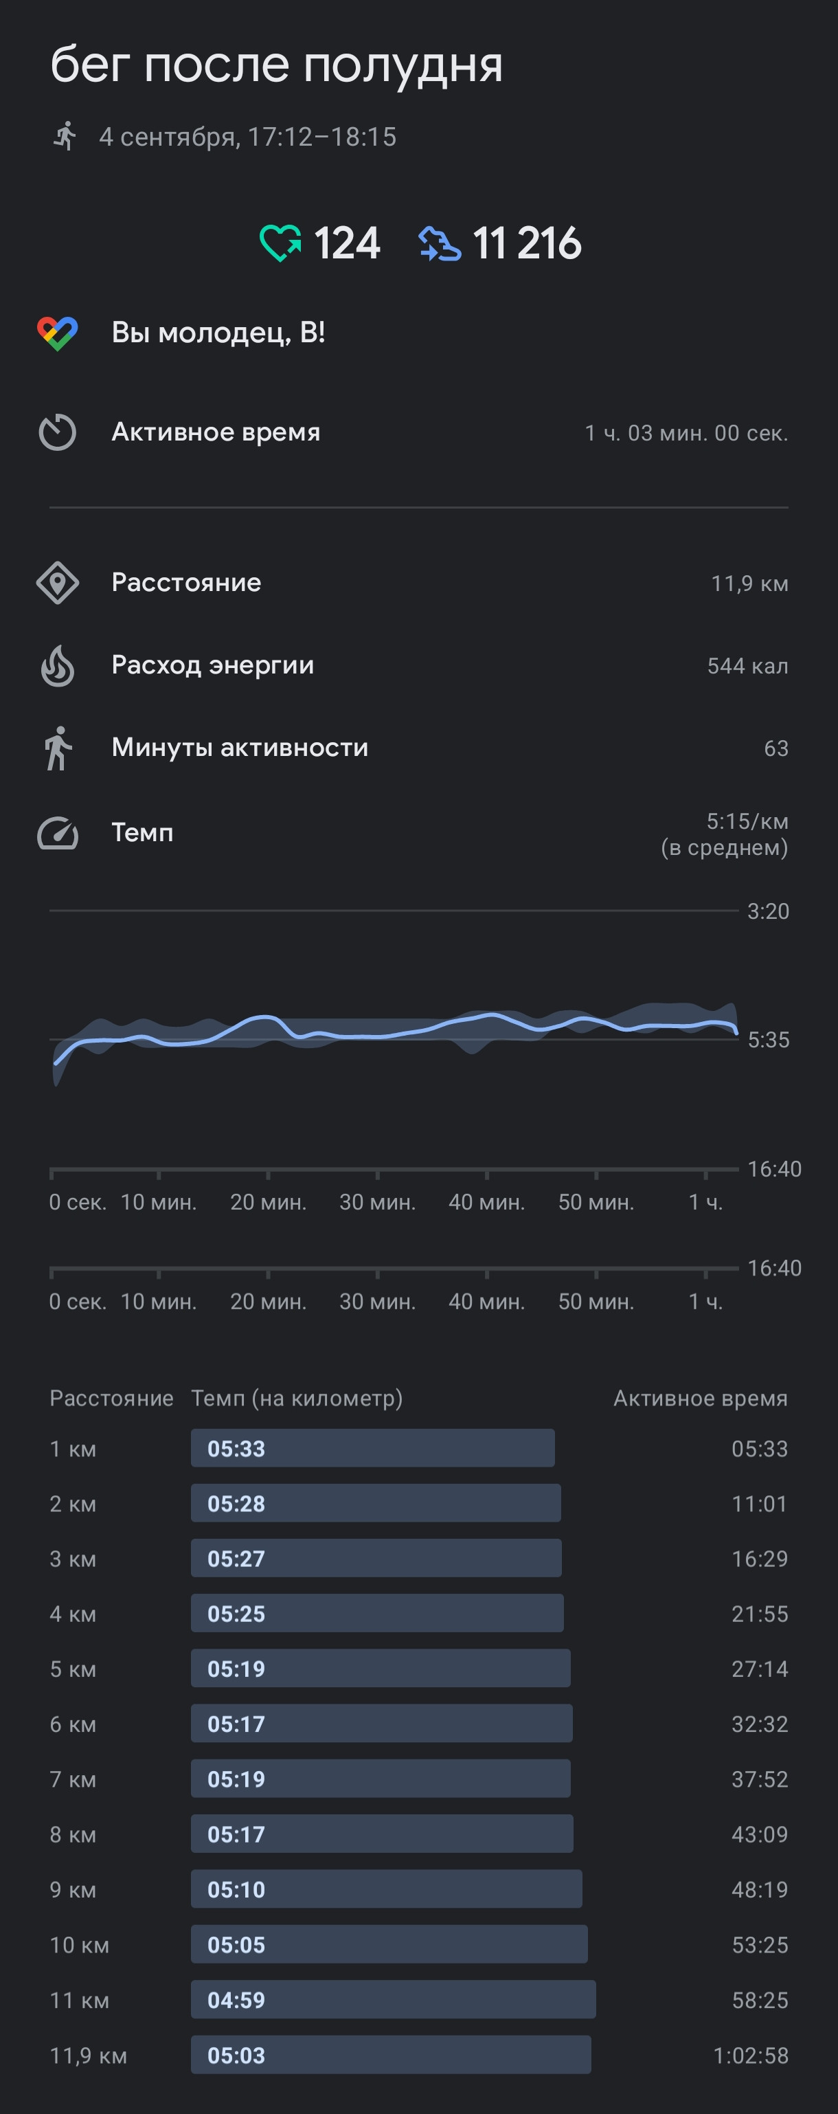Tap the heart points icon
838x2114 pixels.
280,243
